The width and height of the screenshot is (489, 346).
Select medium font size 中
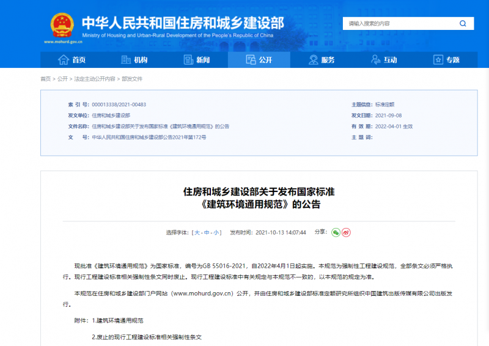207,233
